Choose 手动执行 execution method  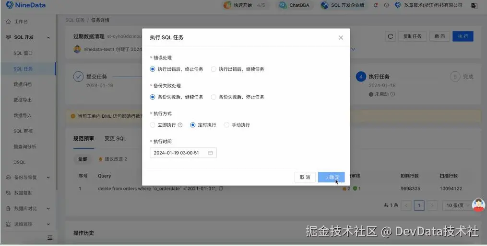(237, 125)
